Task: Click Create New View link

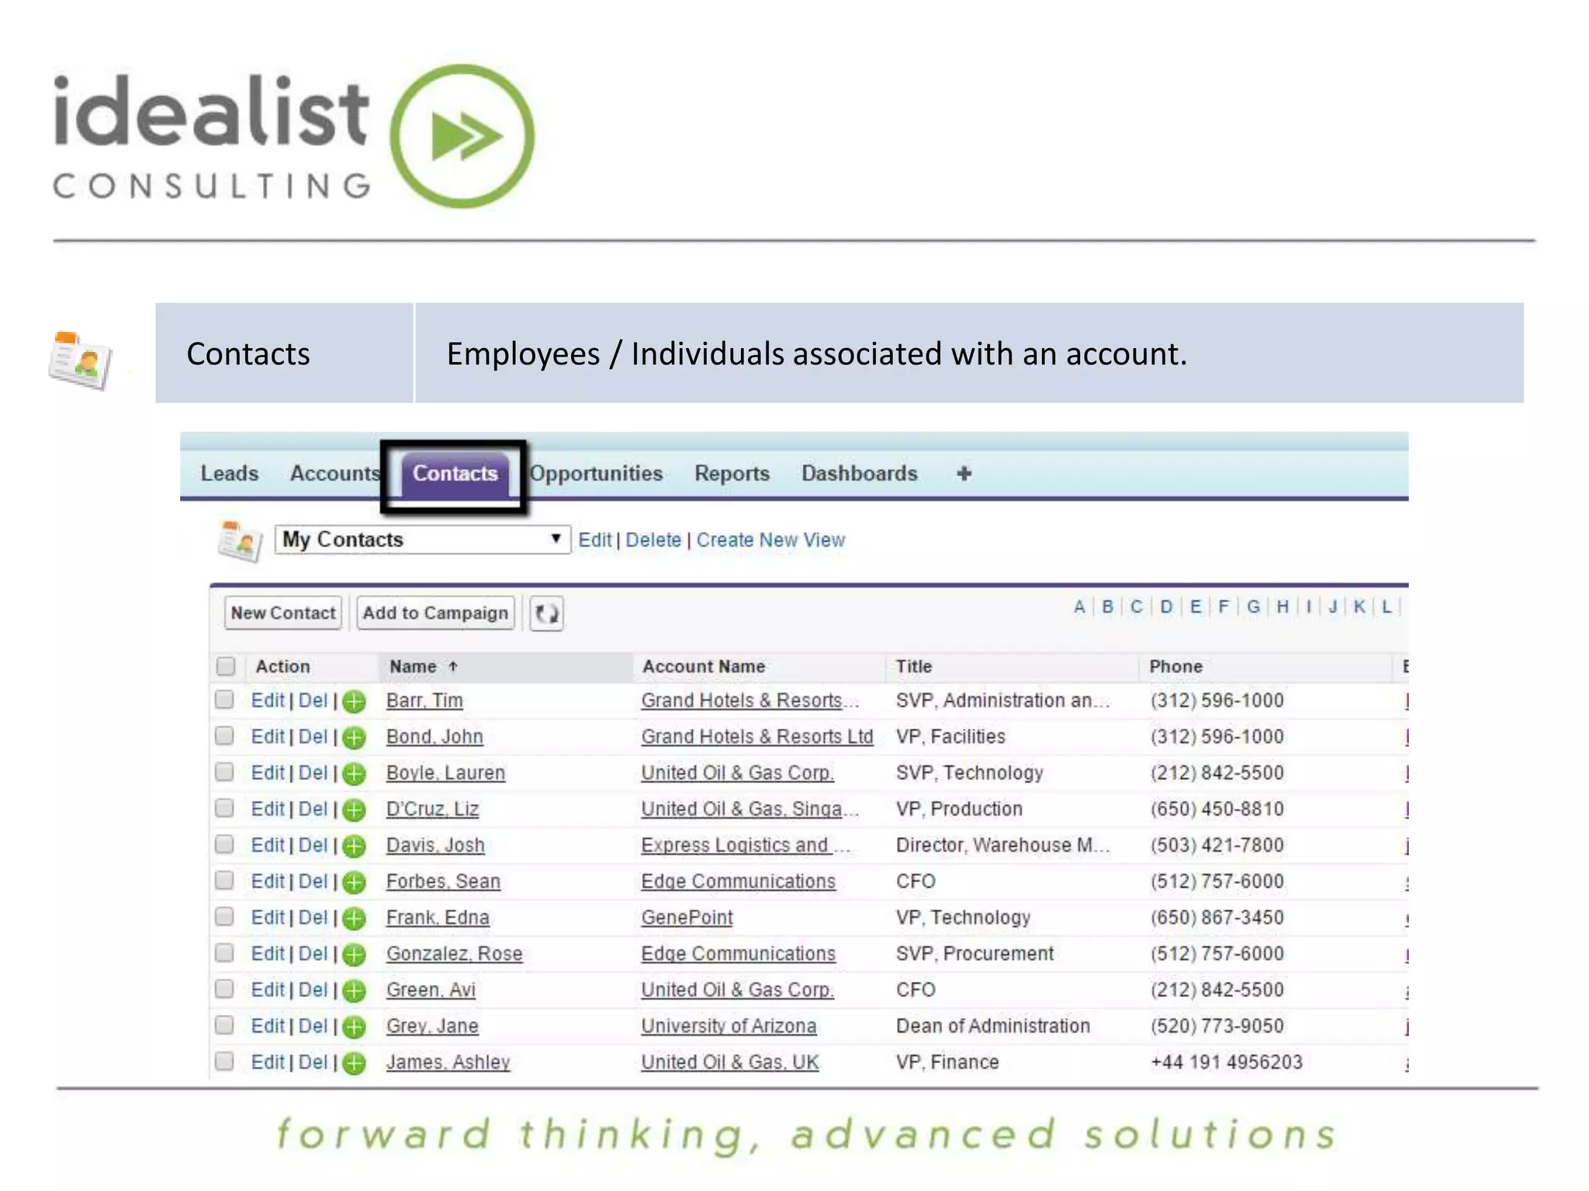Action: [x=770, y=540]
